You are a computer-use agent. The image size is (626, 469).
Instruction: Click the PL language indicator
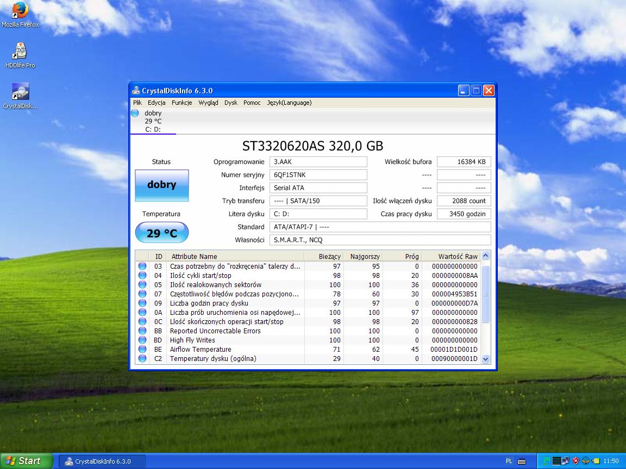509,461
